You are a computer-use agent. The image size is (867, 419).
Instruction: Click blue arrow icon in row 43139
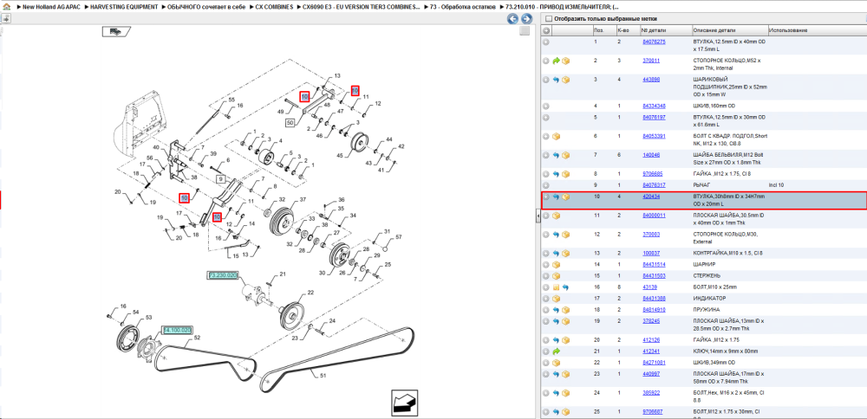tap(565, 287)
